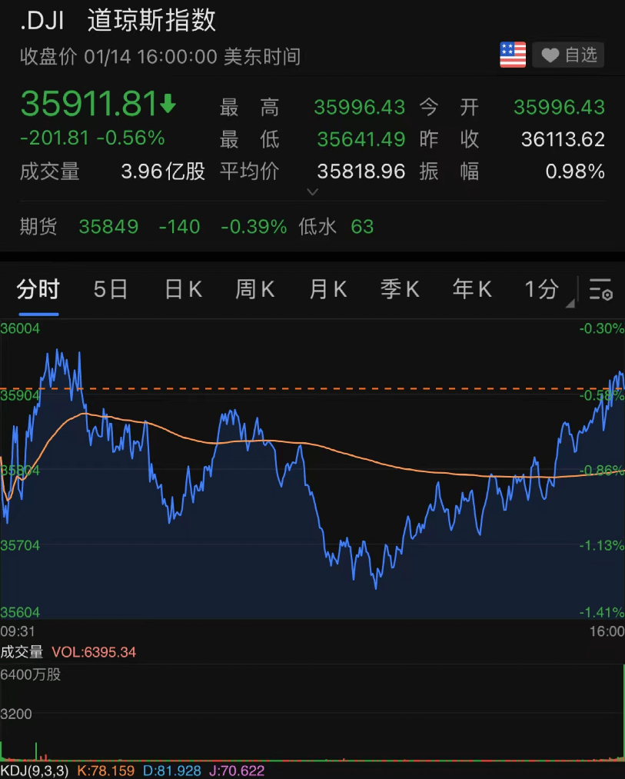625x779 pixels.
Task: Switch to 周K chart
Action: 255,290
